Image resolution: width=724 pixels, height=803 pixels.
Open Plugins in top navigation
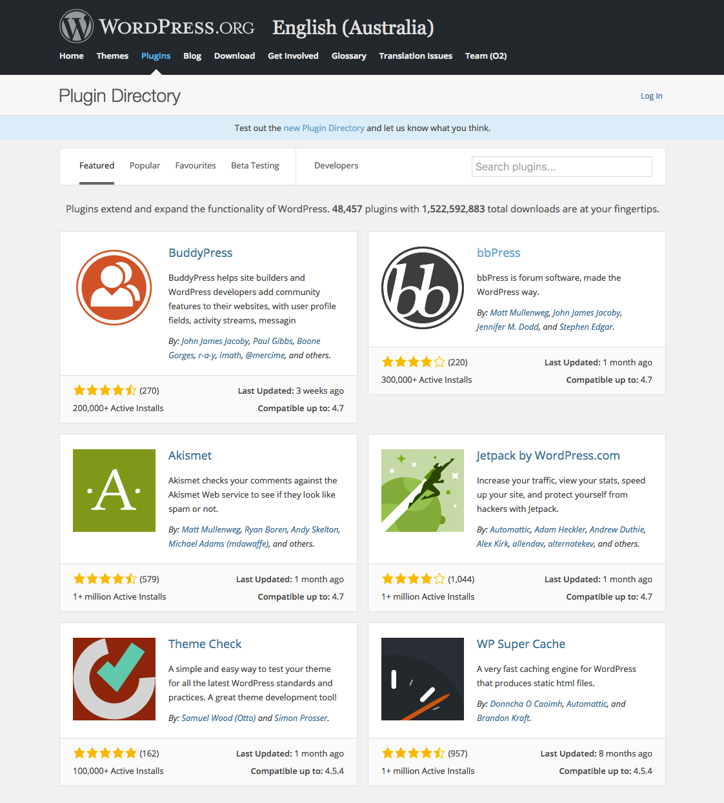[x=156, y=56]
